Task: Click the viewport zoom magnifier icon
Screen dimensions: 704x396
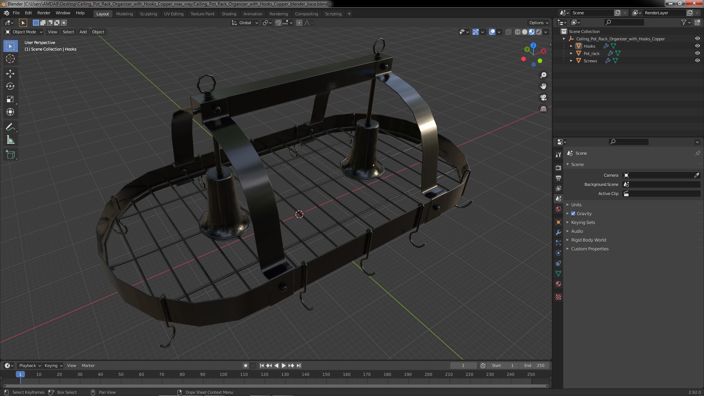Action: 543,75
